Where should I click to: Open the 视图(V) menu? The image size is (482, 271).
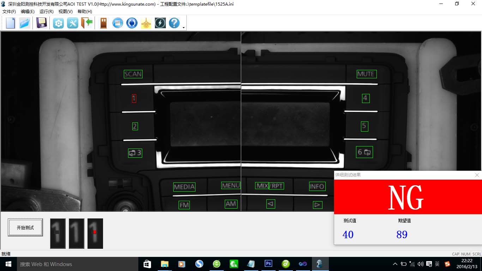point(65,12)
